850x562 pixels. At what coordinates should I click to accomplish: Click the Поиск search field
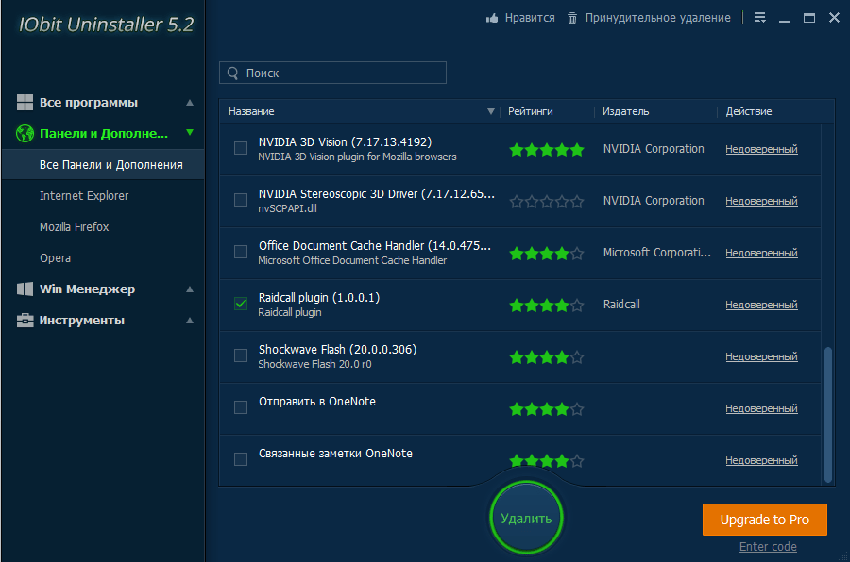(x=332, y=73)
